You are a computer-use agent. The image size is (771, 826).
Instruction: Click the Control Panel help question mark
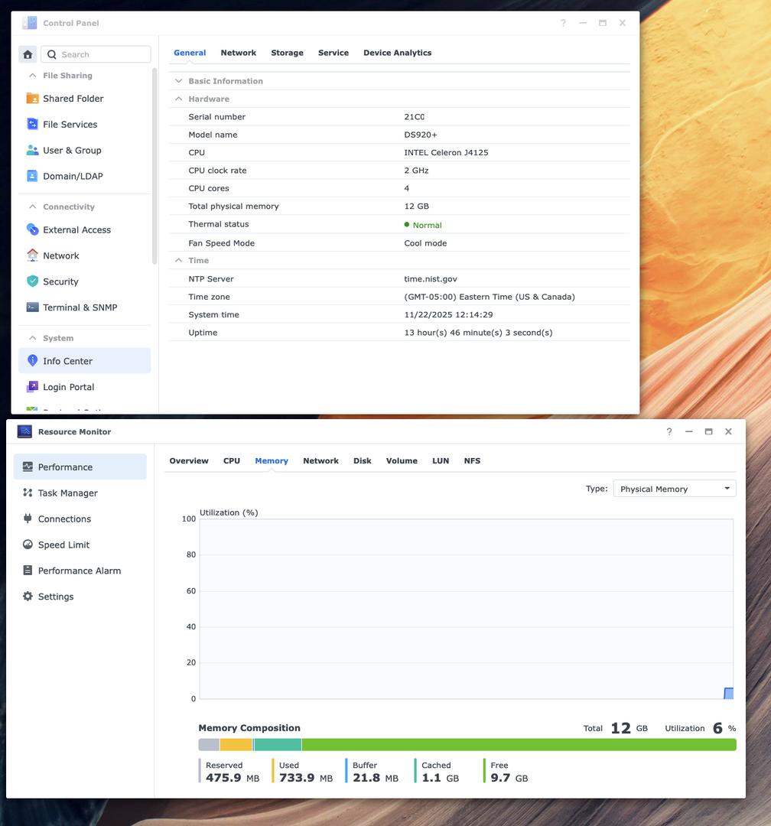[x=564, y=23]
